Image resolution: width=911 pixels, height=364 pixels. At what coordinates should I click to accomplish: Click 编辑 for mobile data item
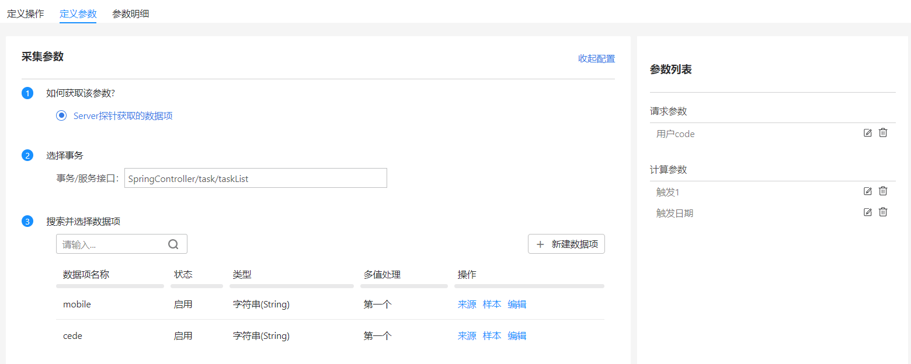517,304
